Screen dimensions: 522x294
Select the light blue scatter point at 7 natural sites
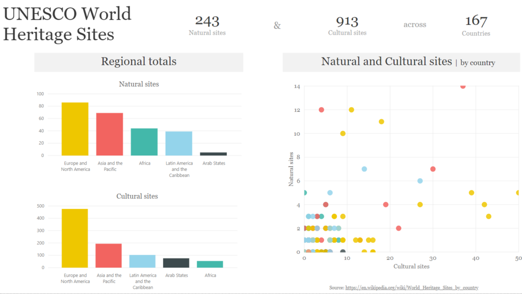coord(364,169)
